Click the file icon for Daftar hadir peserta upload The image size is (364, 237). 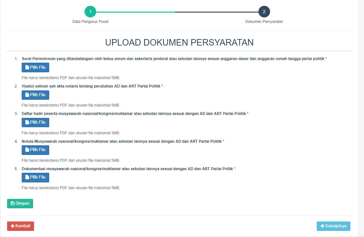point(27,122)
